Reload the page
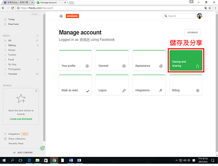The width and height of the screenshot is (218, 166). tap(12, 8)
